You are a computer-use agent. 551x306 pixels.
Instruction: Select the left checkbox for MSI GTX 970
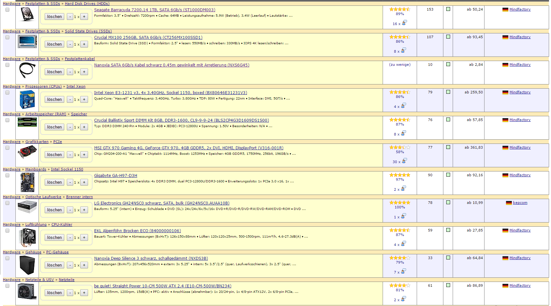[x=7, y=148]
